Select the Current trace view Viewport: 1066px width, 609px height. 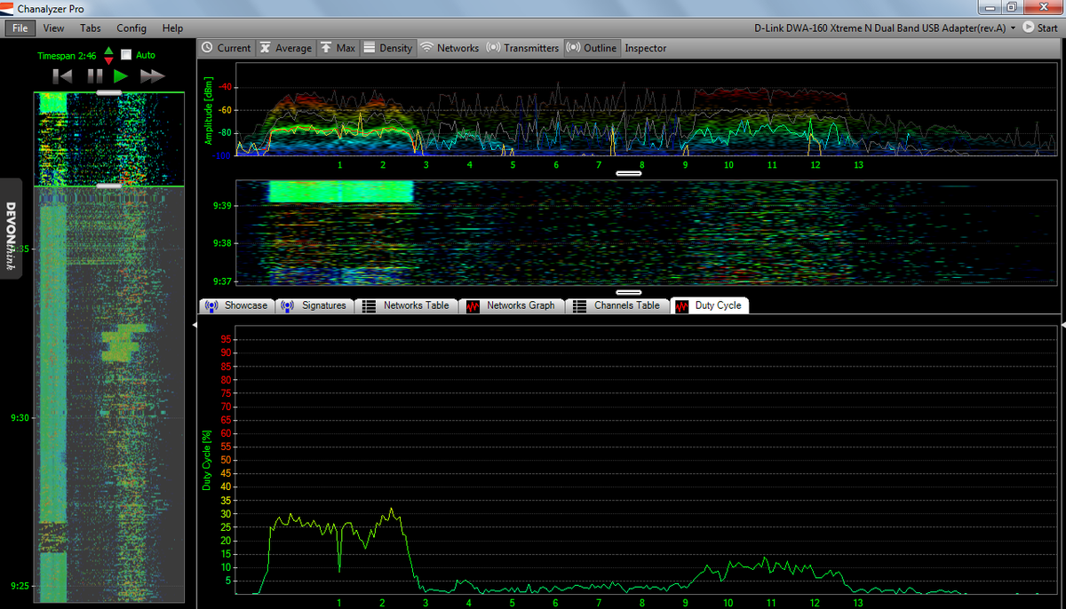click(x=226, y=48)
